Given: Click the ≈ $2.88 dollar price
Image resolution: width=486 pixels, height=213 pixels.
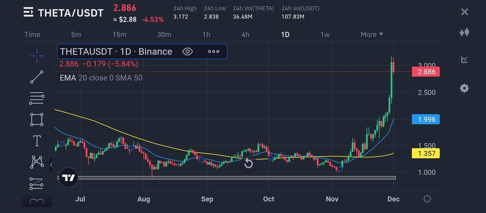Looking at the screenshot, I should tap(125, 20).
